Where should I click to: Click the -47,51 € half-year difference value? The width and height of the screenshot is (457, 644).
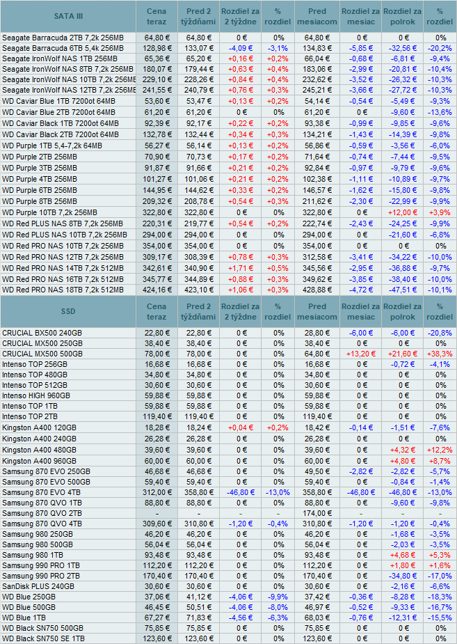[403, 290]
